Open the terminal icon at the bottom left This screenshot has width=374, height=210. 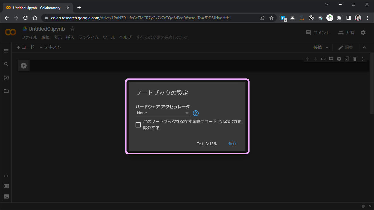[6, 197]
